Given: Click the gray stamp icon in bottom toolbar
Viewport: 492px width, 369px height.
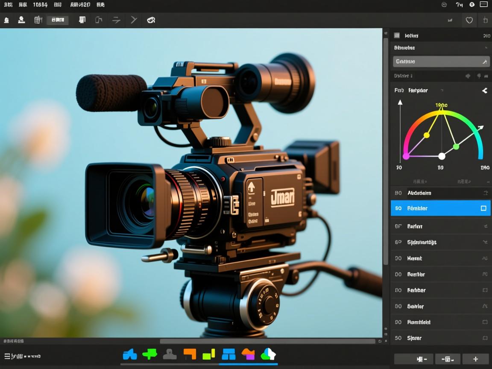Looking at the screenshot, I should 170,354.
